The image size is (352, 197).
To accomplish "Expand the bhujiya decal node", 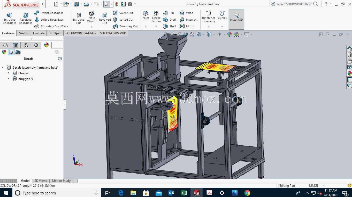I will 9,73.
